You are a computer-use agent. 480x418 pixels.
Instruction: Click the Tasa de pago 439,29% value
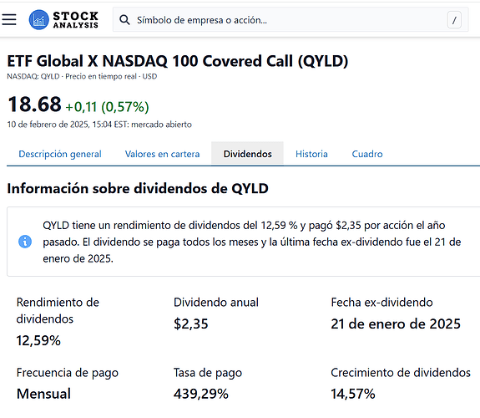click(x=201, y=394)
